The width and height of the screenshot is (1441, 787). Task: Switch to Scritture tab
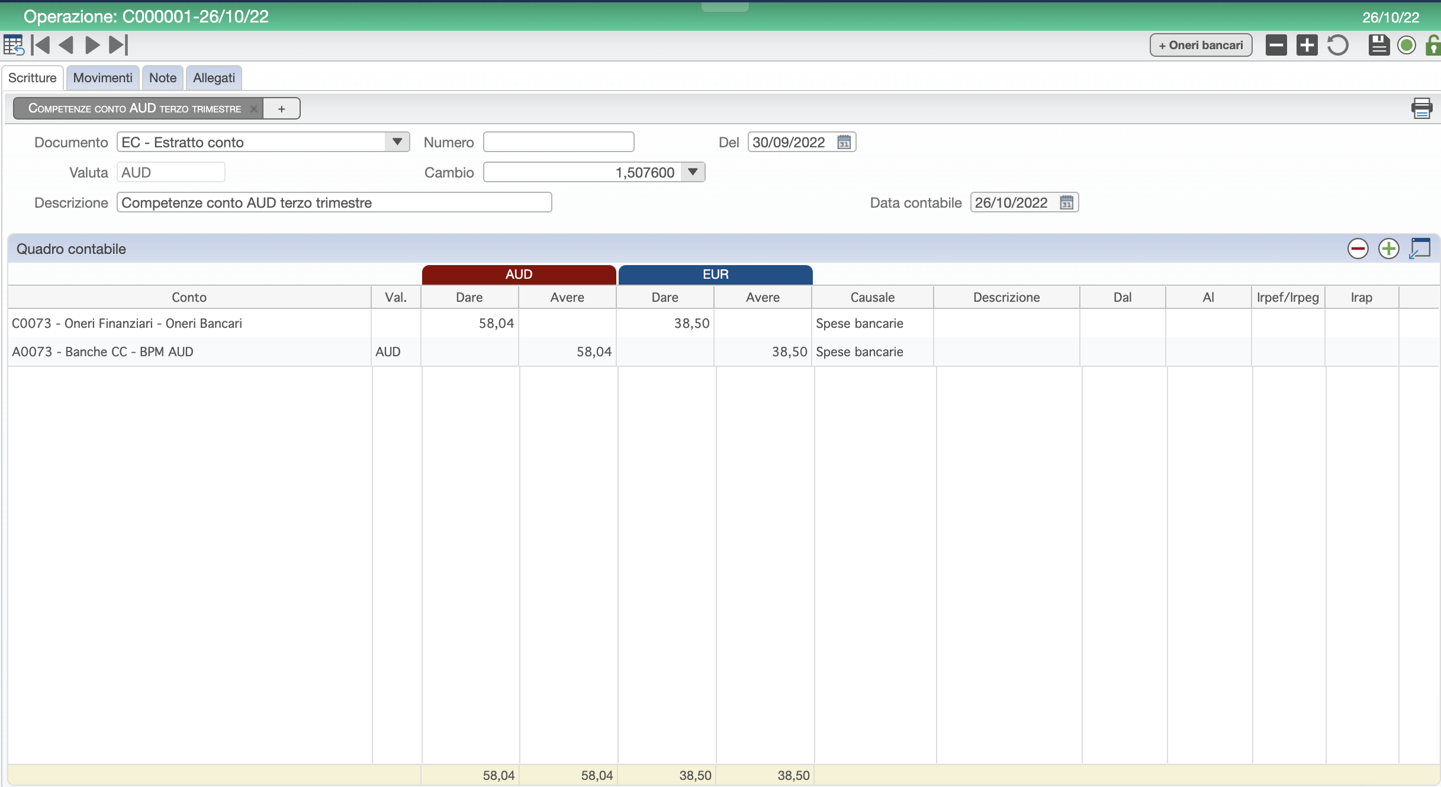tap(33, 78)
